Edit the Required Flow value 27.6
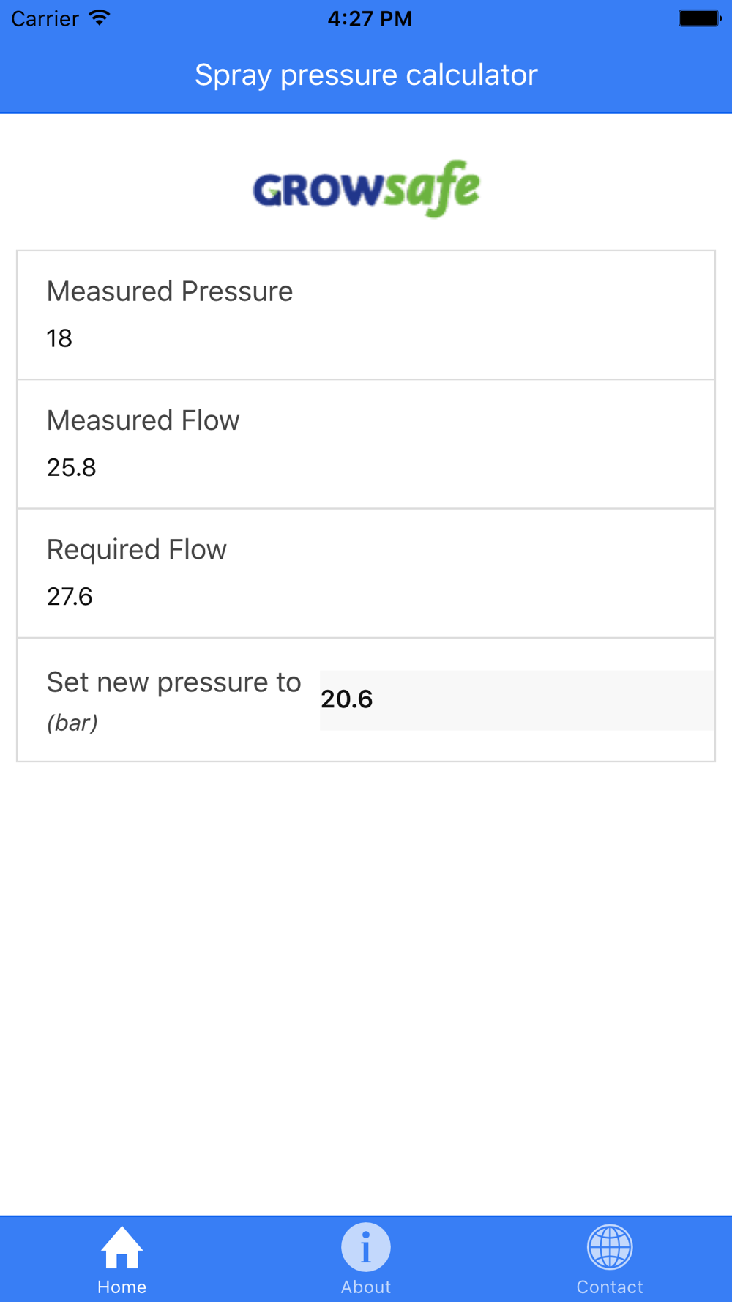Image resolution: width=732 pixels, height=1302 pixels. coord(70,597)
